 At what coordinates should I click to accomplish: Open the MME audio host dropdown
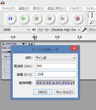click(x=17, y=30)
